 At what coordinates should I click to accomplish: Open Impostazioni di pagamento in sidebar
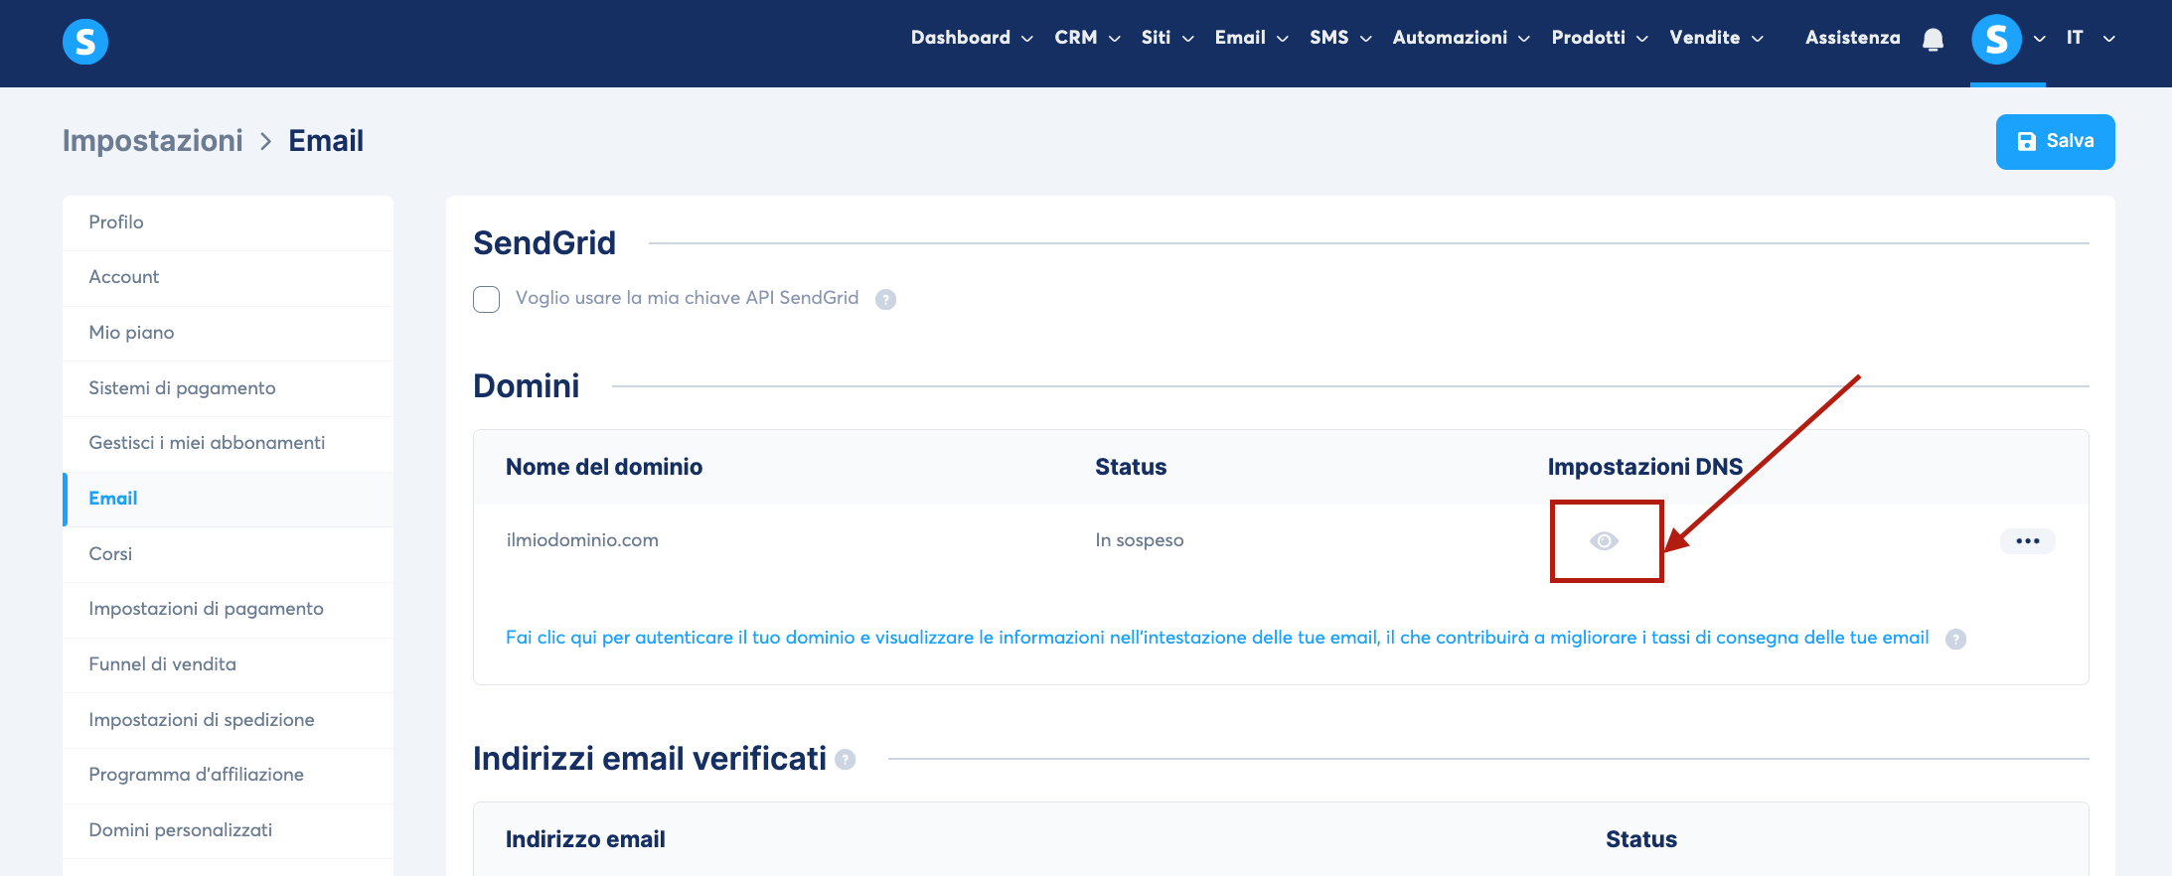(228, 609)
